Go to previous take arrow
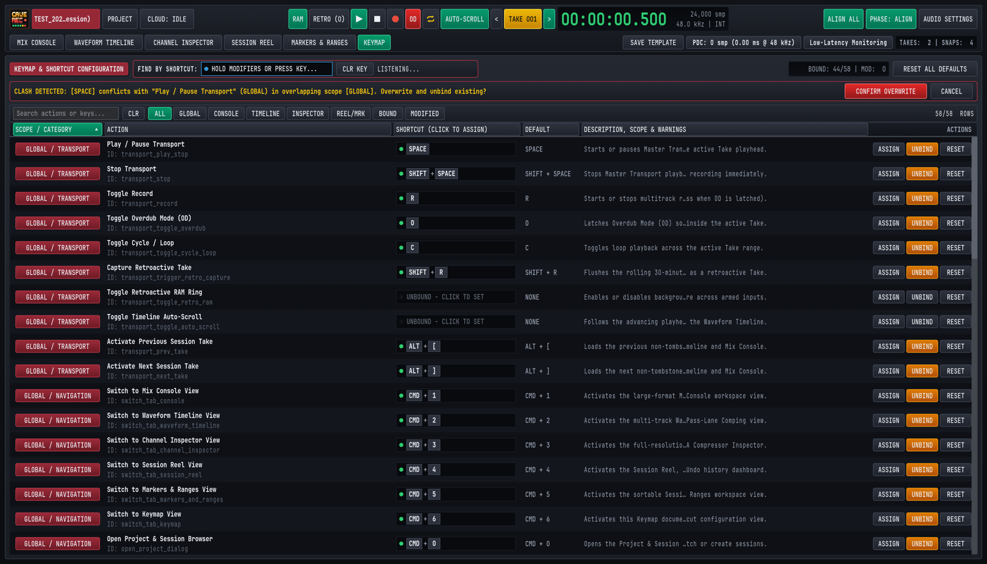The width and height of the screenshot is (987, 564). [x=496, y=19]
